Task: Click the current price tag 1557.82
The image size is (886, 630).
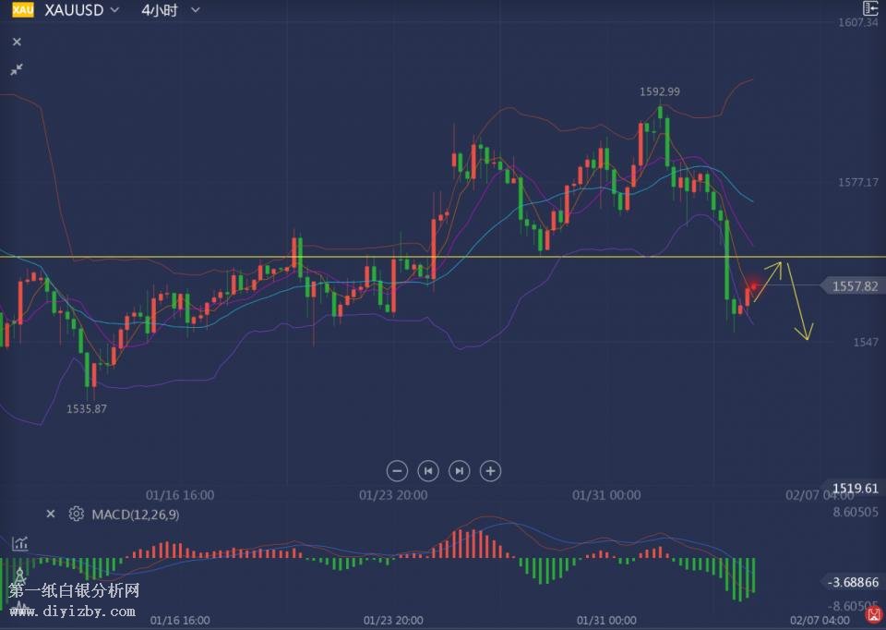Action: [854, 286]
